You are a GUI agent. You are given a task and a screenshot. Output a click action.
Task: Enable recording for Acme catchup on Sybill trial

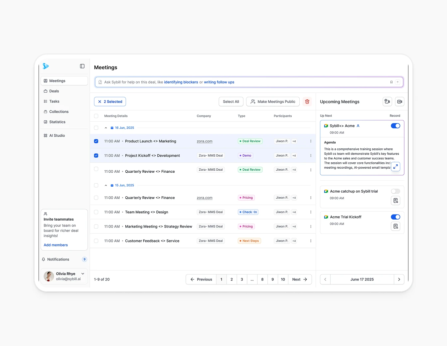pyautogui.click(x=395, y=191)
